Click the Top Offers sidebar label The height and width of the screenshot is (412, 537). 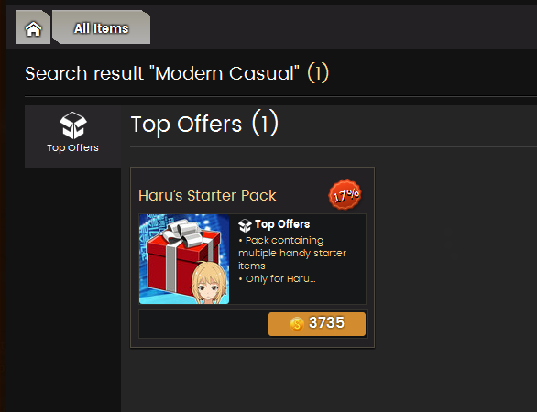click(x=72, y=147)
